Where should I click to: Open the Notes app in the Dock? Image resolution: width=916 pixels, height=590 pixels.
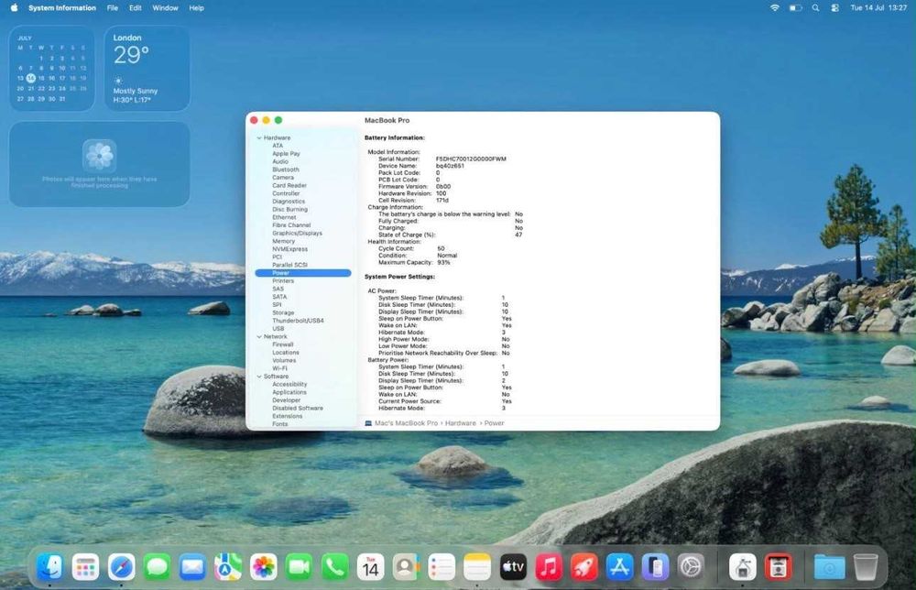477,566
